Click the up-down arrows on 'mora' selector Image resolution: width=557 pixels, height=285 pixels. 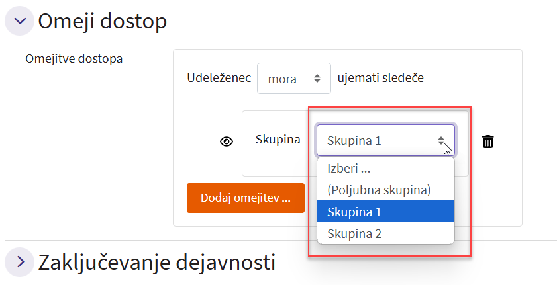(317, 79)
